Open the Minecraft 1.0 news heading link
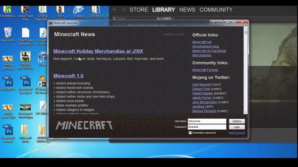 click(x=68, y=76)
